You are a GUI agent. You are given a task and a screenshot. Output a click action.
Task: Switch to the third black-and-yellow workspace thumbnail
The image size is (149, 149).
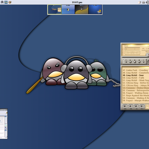tap(82, 9)
